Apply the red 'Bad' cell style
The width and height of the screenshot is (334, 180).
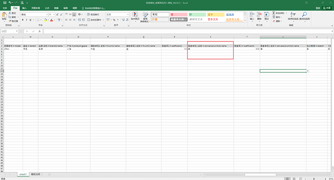(178, 14)
